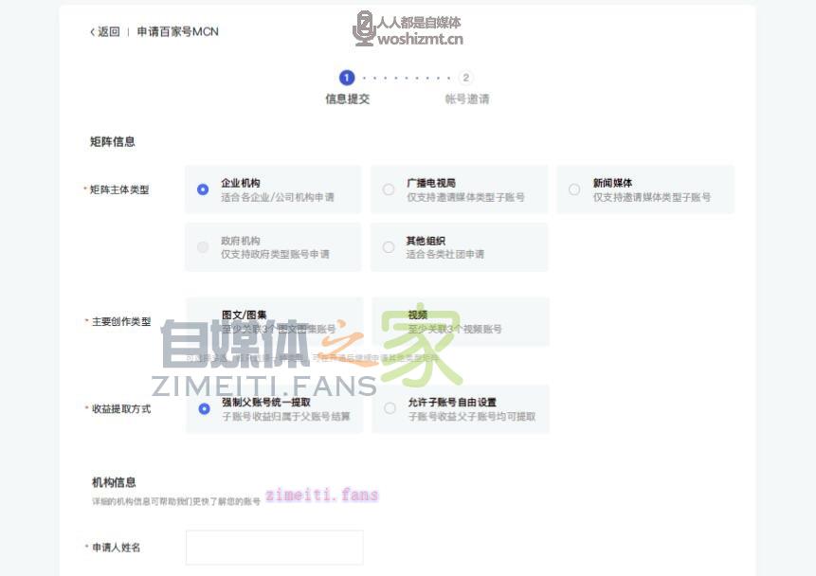Click the woshizmt.cn watermark link
This screenshot has width=816, height=576.
click(420, 39)
